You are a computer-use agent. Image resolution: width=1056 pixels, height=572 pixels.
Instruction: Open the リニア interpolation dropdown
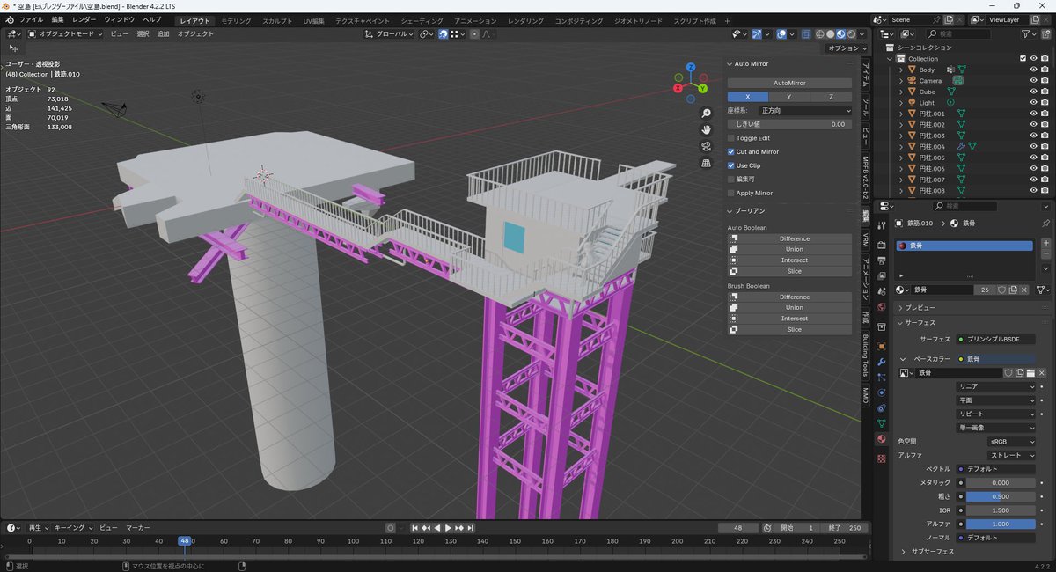pos(996,386)
